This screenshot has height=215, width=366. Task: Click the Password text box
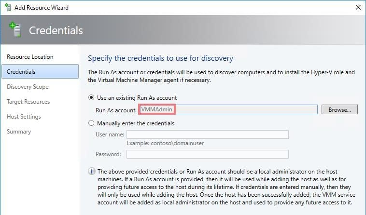(x=208, y=154)
